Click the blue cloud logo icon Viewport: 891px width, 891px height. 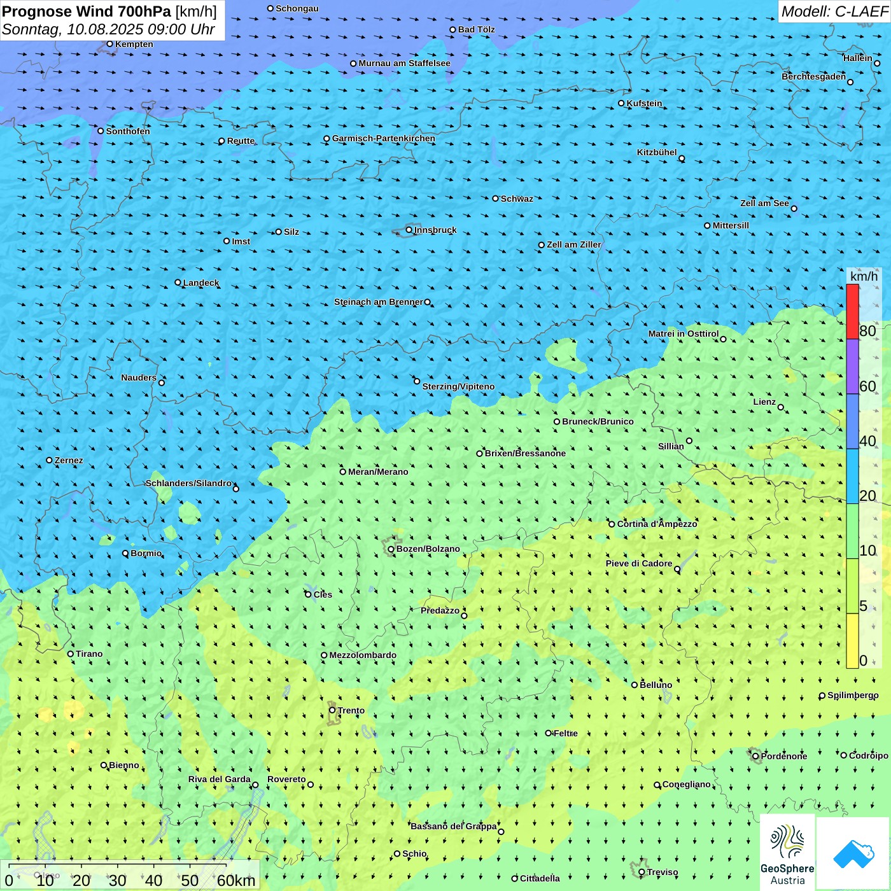click(x=853, y=853)
